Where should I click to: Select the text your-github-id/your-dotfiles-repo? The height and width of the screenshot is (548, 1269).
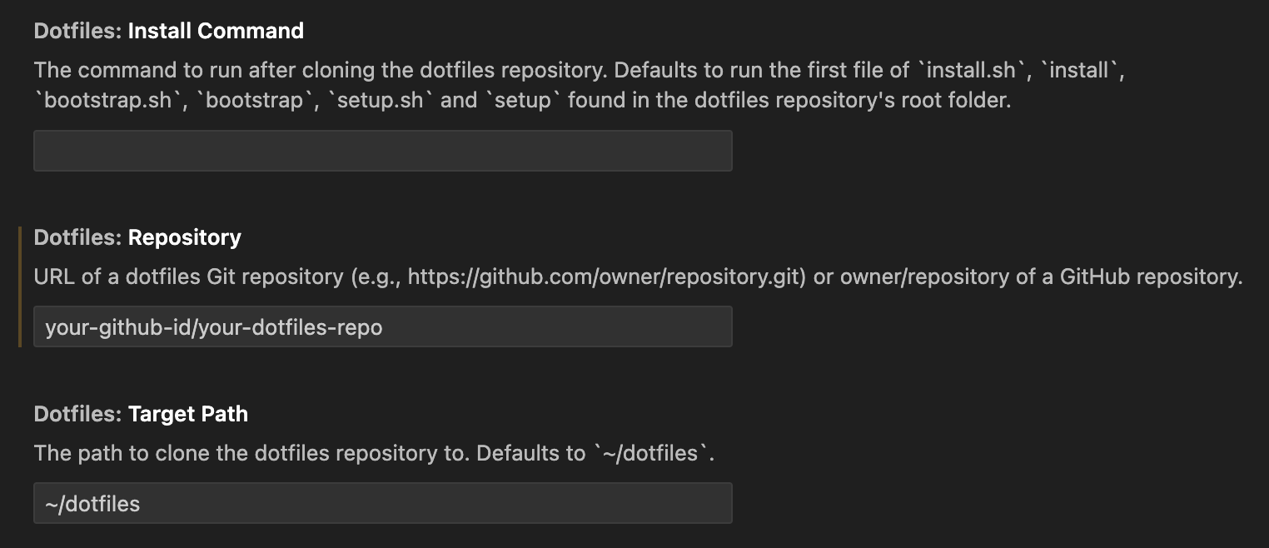(213, 326)
